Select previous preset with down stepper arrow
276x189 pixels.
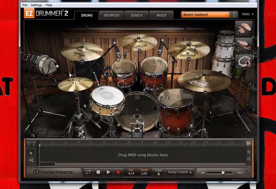click(x=234, y=16)
